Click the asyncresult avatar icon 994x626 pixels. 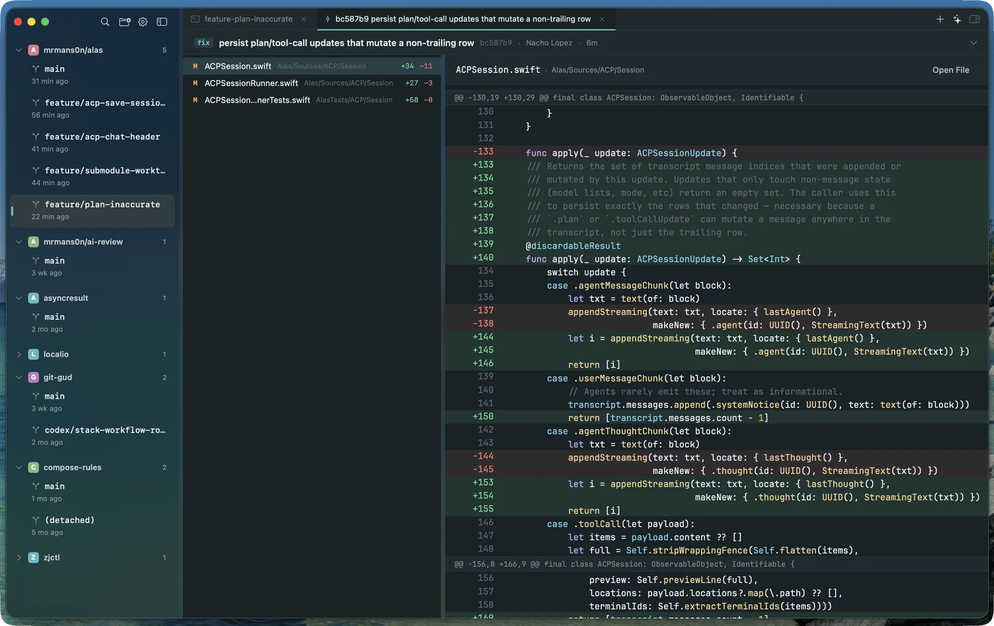point(33,298)
